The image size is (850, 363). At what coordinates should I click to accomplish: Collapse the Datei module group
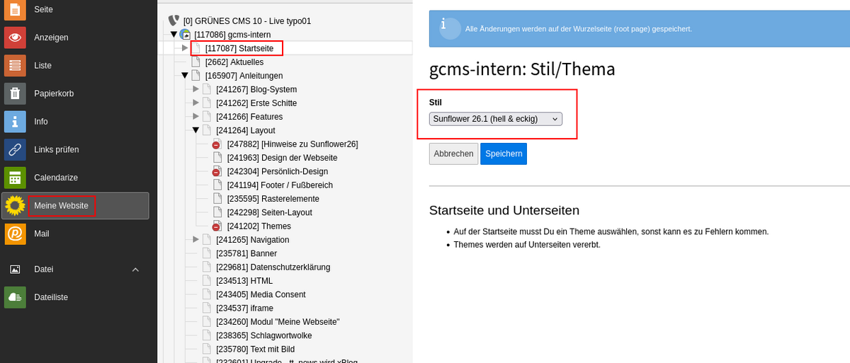click(135, 270)
